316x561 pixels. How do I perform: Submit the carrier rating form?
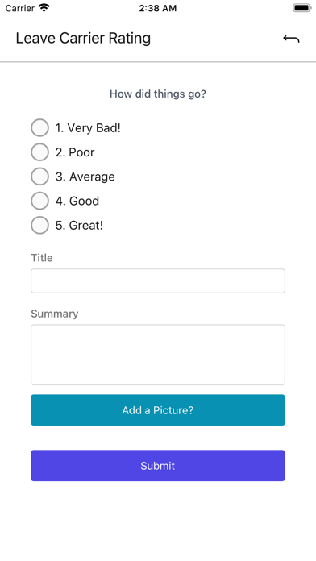pos(158,465)
